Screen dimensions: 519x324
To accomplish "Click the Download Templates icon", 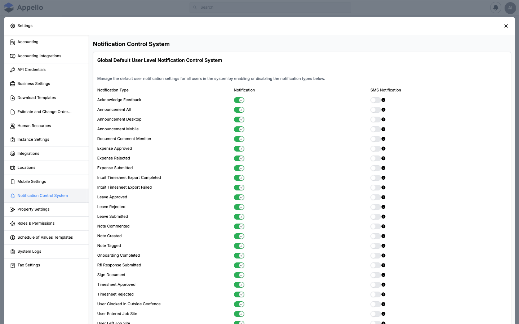I will tap(13, 98).
